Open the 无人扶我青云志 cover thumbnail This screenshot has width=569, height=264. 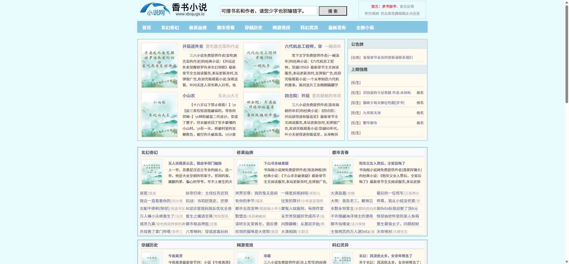152,172
